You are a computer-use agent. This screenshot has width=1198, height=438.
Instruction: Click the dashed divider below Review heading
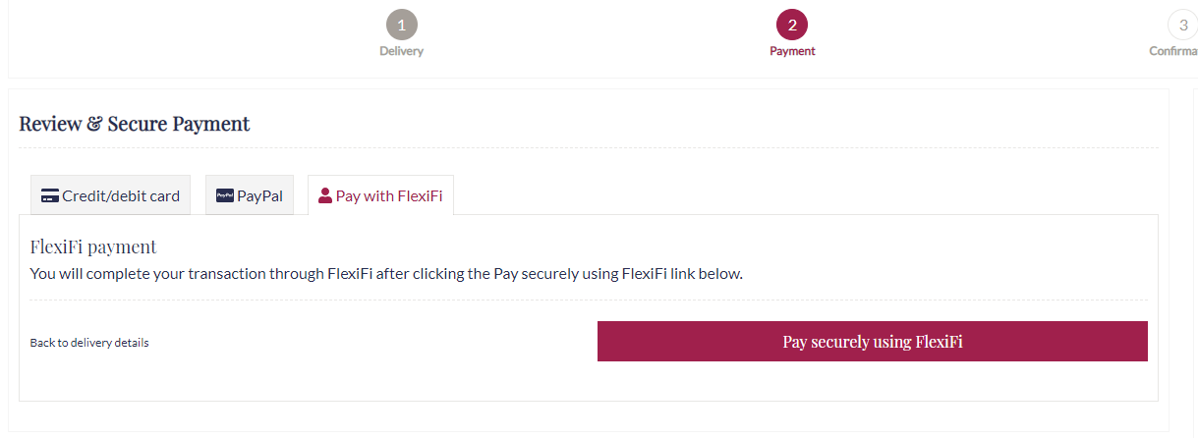click(x=589, y=148)
